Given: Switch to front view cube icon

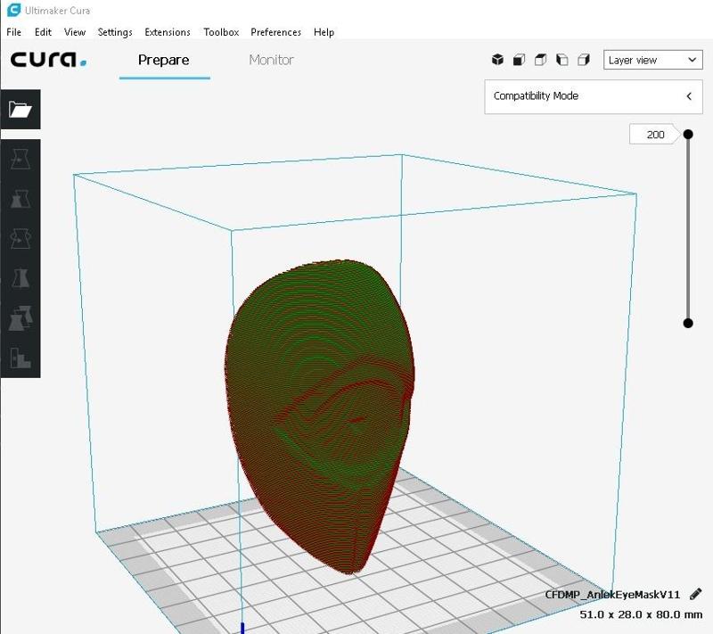Looking at the screenshot, I should (x=519, y=60).
